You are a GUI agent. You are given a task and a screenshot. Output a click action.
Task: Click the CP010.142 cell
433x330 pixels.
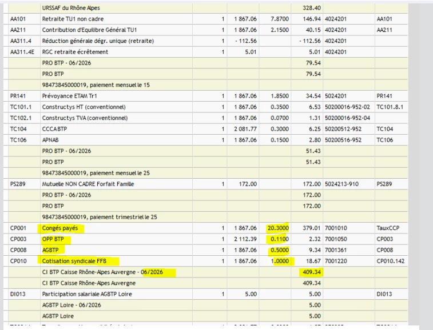pyautogui.click(x=391, y=261)
